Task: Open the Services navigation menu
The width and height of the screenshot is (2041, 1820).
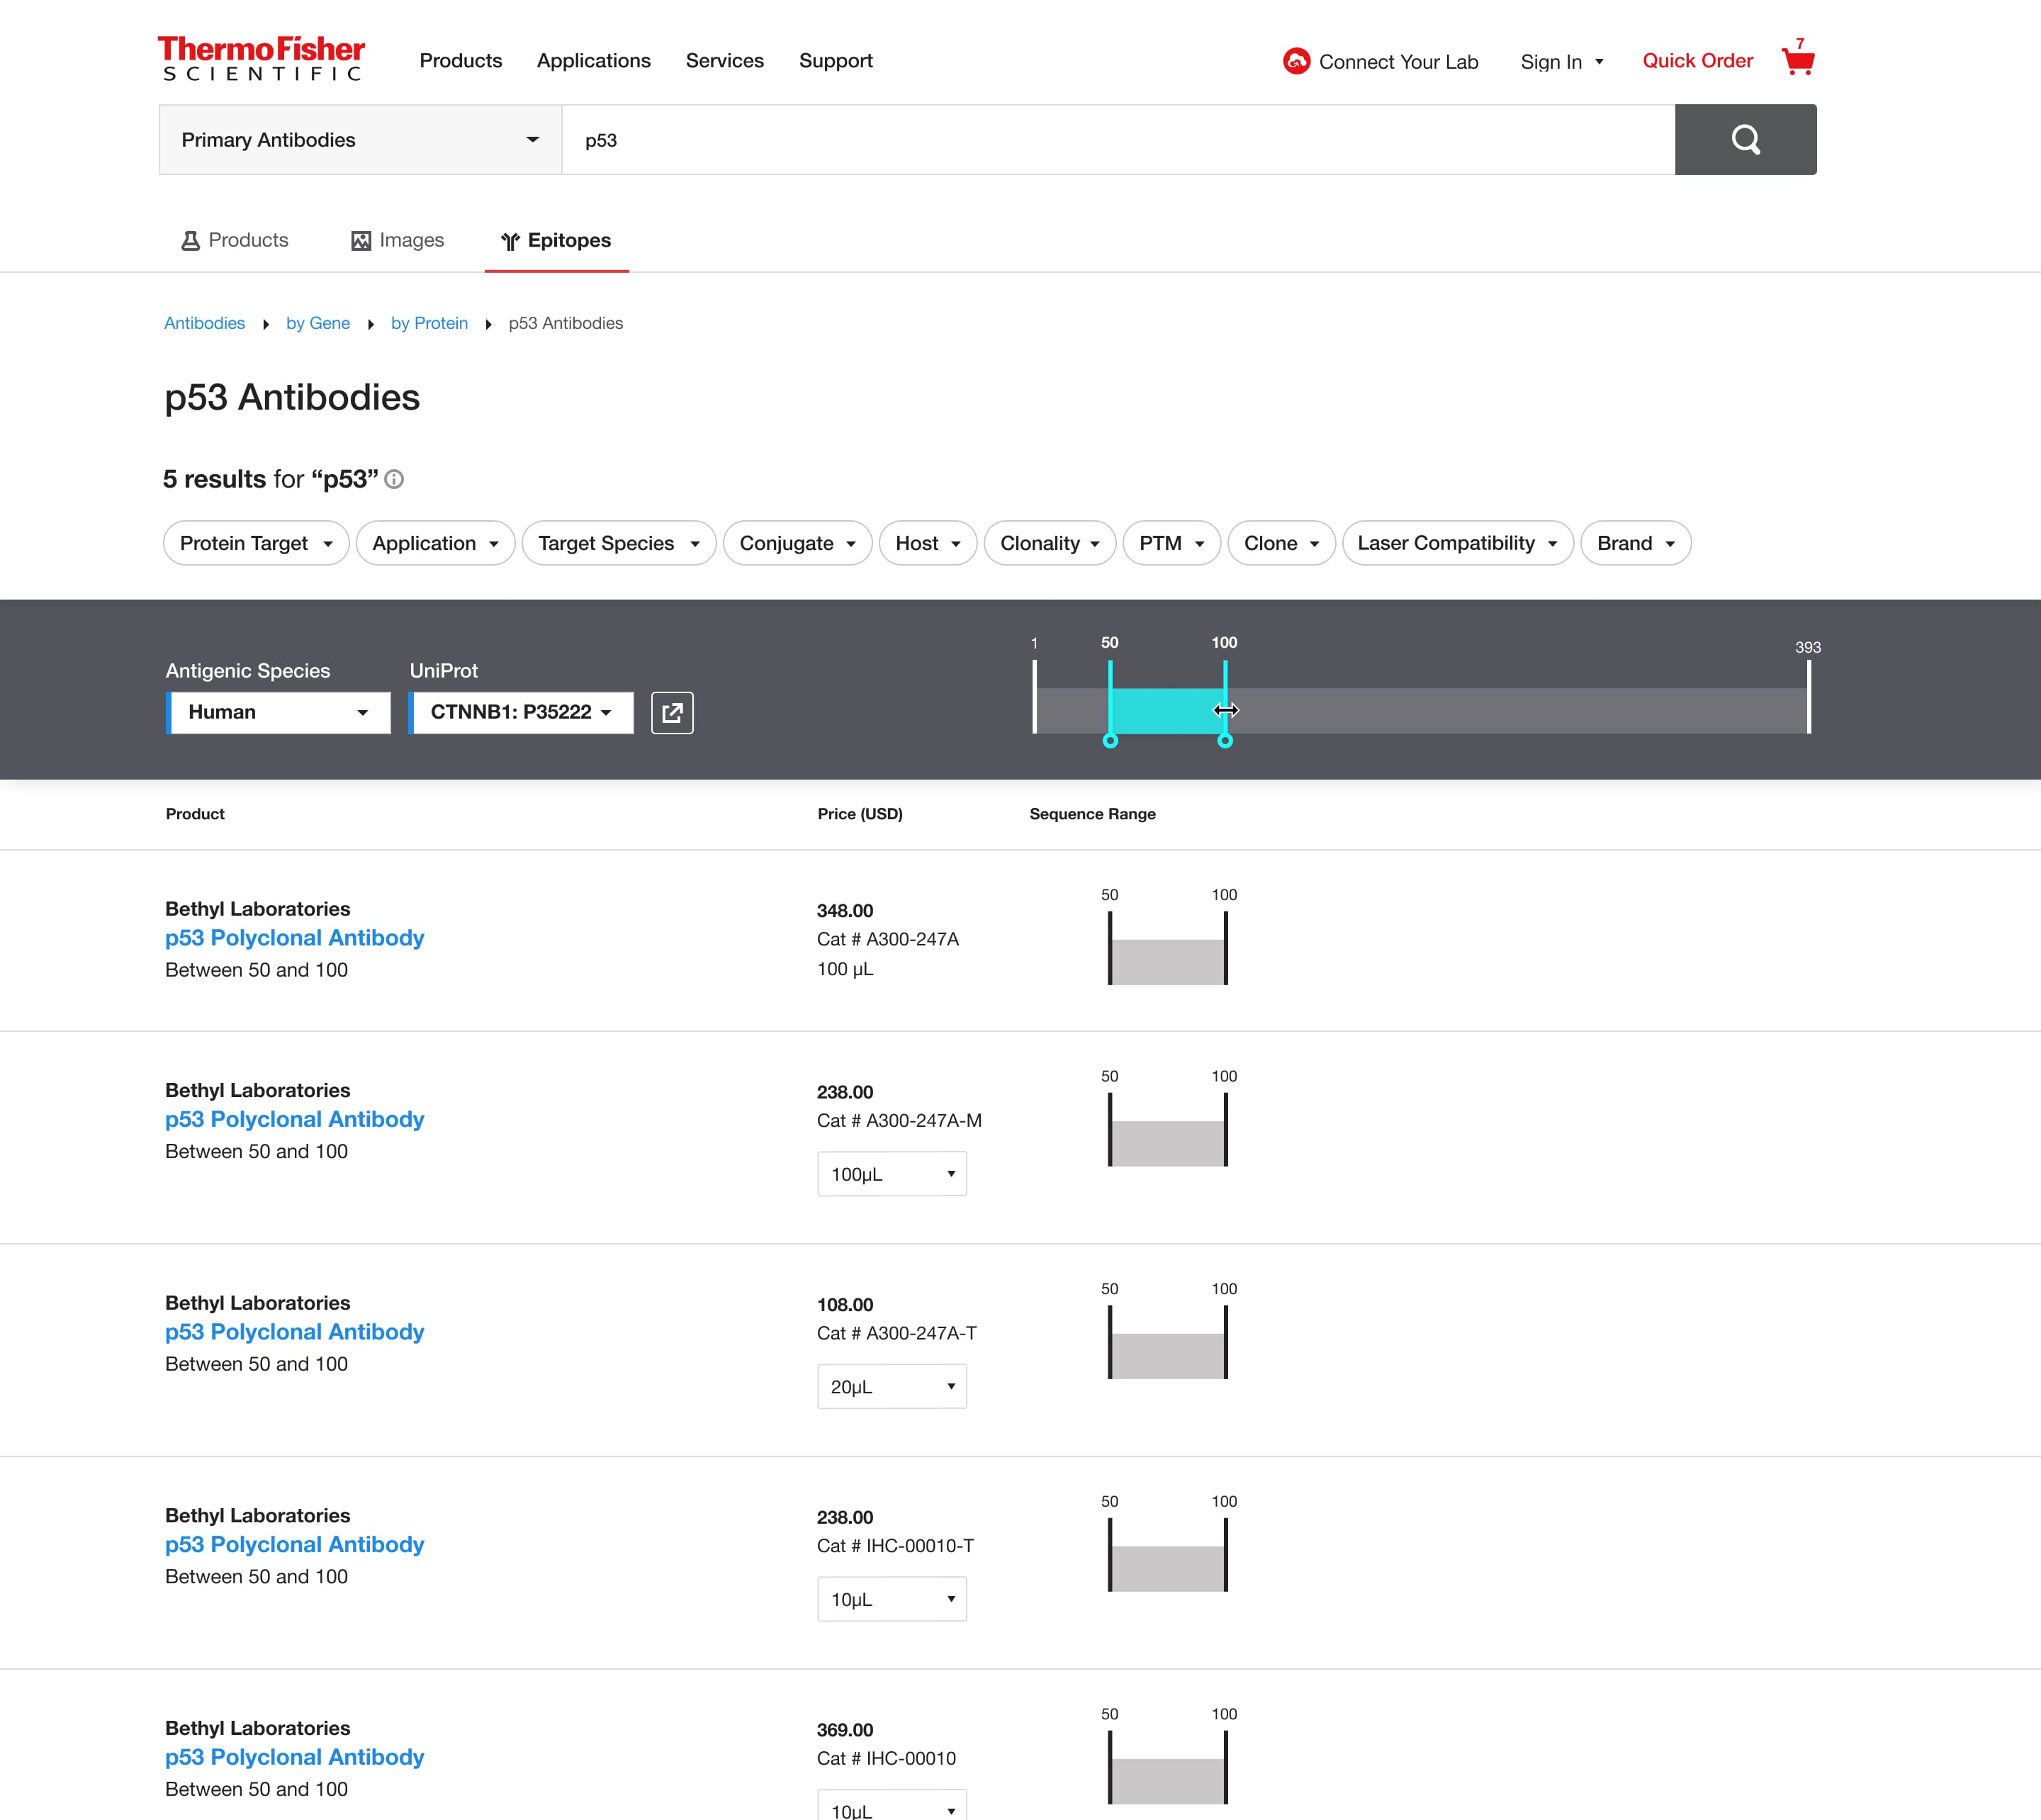Action: tap(725, 61)
